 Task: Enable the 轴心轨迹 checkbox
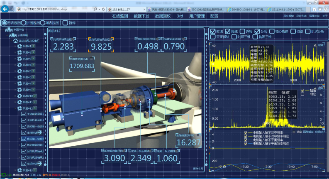point(272,31)
